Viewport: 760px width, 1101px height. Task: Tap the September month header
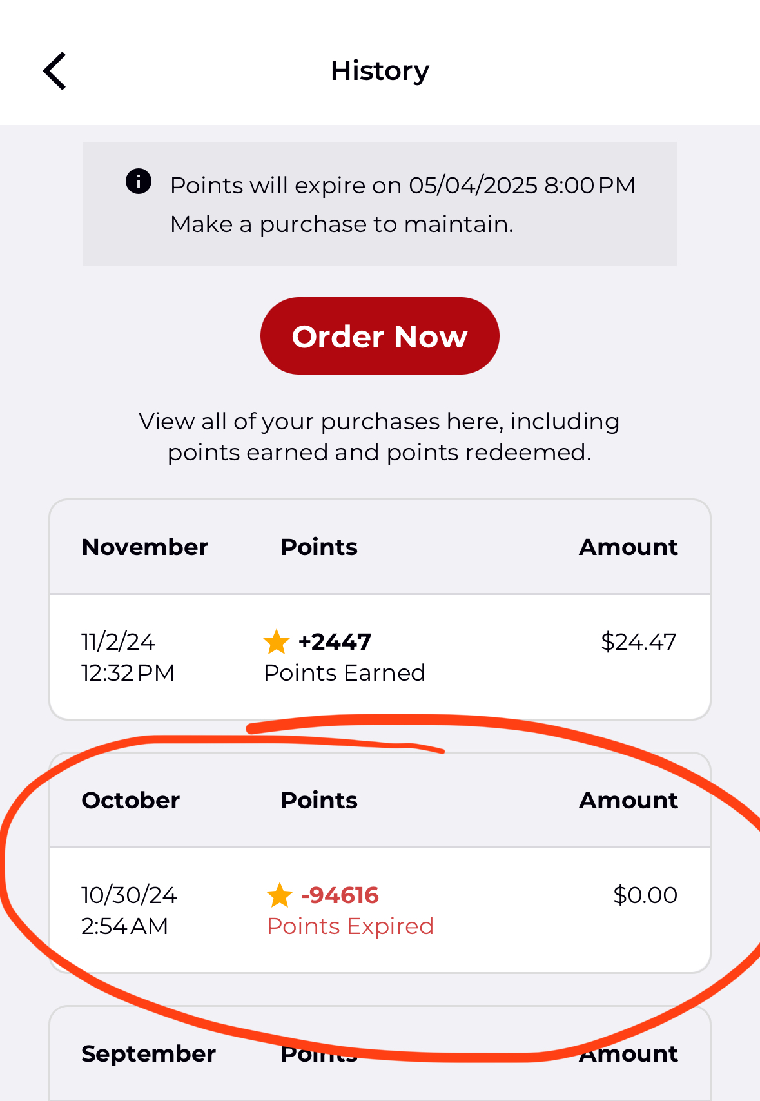point(148,1054)
